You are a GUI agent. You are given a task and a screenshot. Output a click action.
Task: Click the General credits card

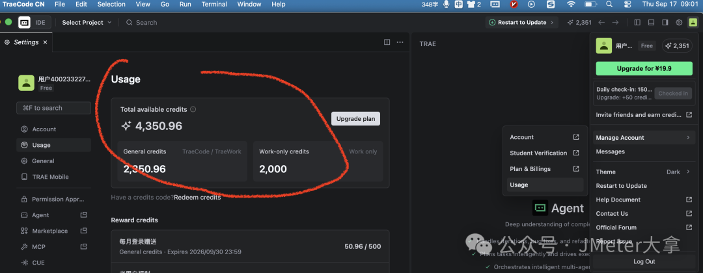(182, 162)
